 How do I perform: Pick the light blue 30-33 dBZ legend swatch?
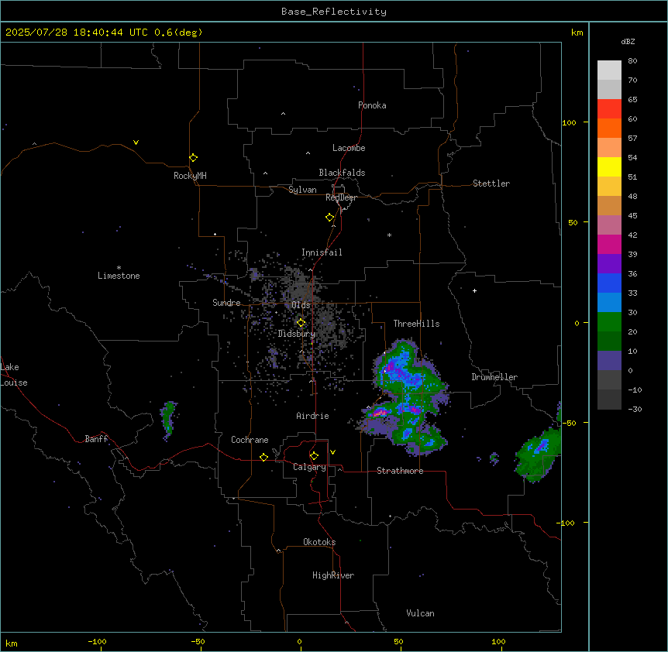(609, 302)
